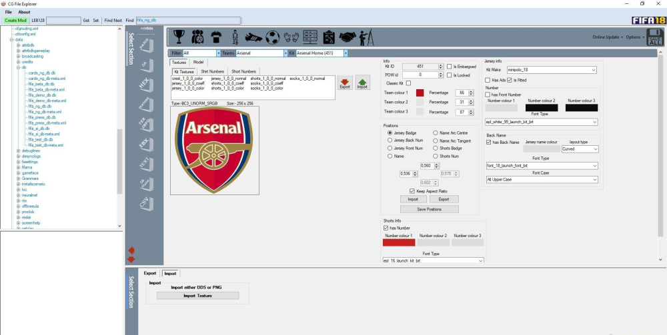Open the Kit dropdown Arsenal Home (451)
This screenshot has width=667, height=335.
[346, 53]
